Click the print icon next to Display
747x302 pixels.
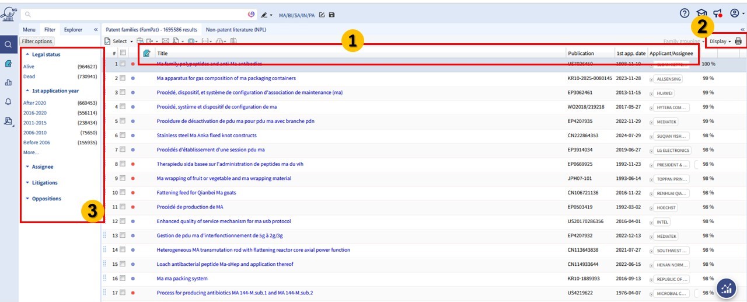738,41
